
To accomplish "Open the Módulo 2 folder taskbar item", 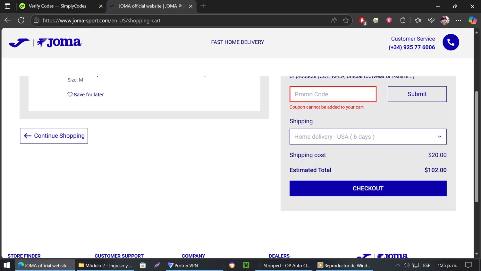I will [105, 266].
